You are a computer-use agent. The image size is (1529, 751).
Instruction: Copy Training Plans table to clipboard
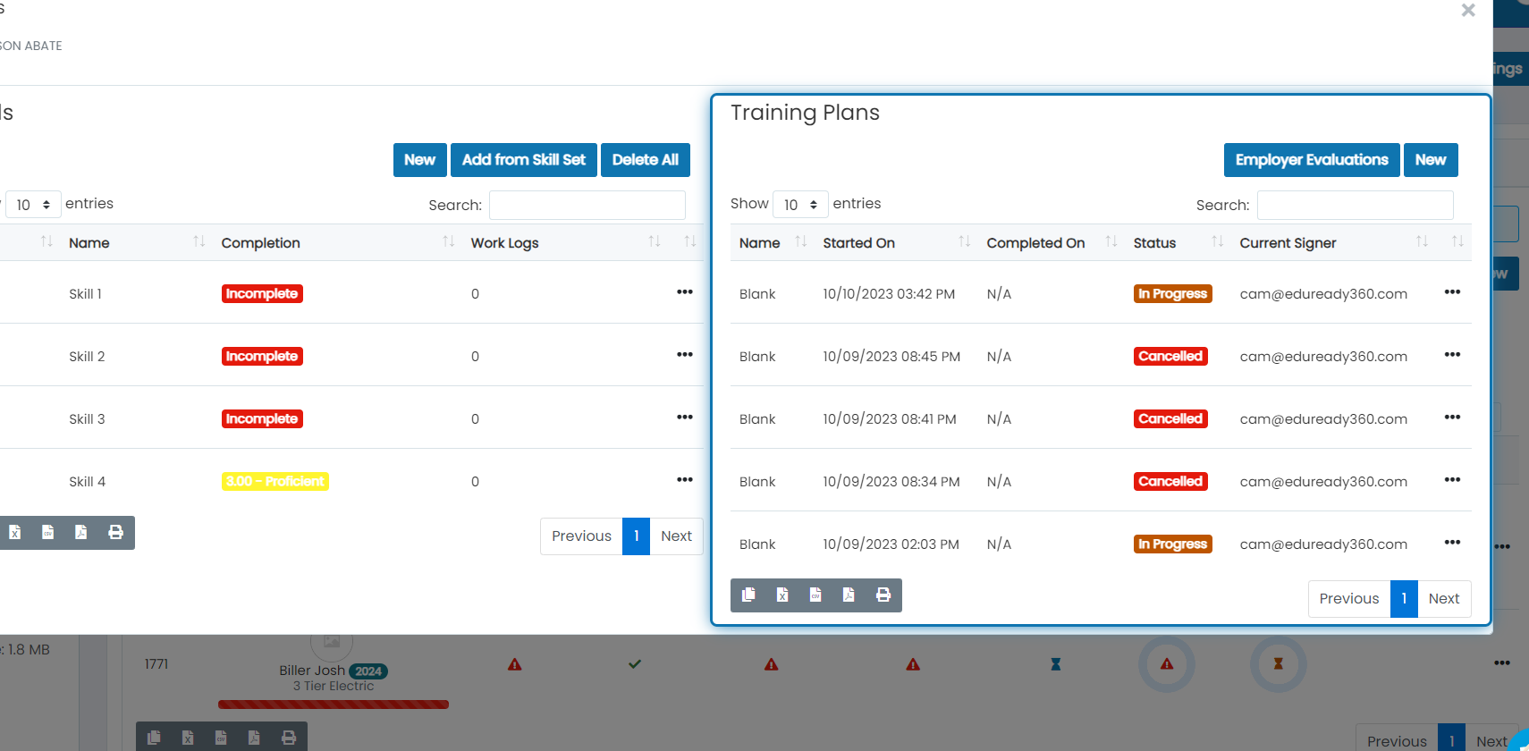click(x=748, y=595)
